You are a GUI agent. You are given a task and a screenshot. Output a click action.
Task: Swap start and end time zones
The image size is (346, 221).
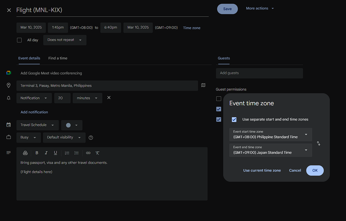coord(319,143)
